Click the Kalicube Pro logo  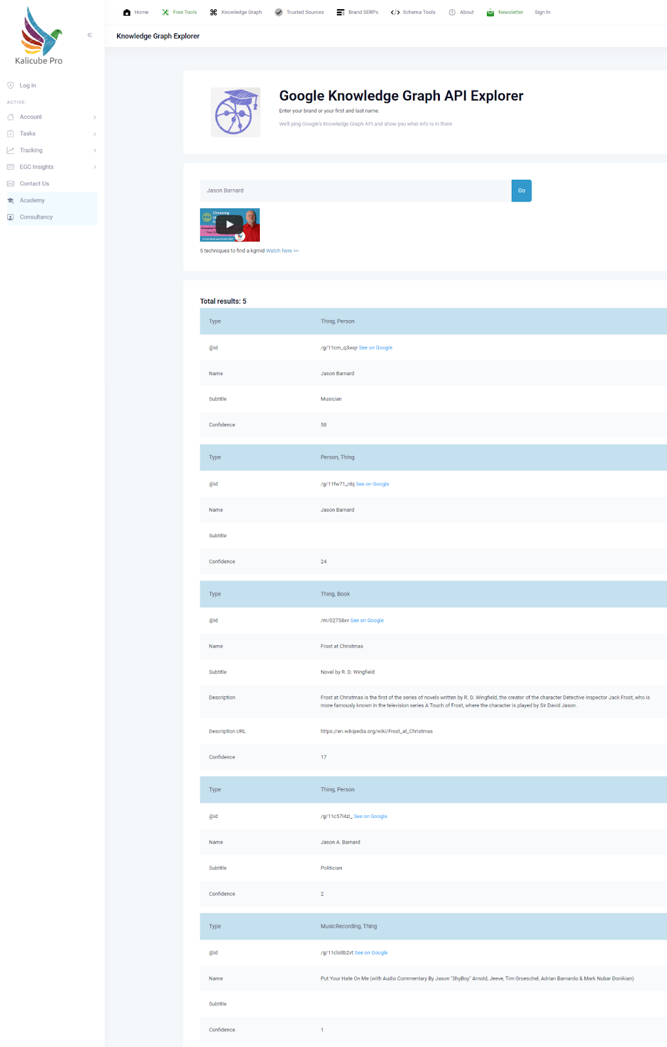(x=39, y=36)
